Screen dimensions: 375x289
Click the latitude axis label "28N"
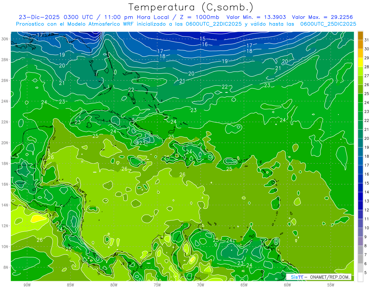click(x=5, y=60)
